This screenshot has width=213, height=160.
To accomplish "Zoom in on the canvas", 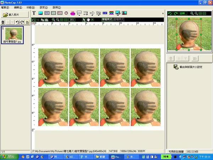I will tap(53, 20).
